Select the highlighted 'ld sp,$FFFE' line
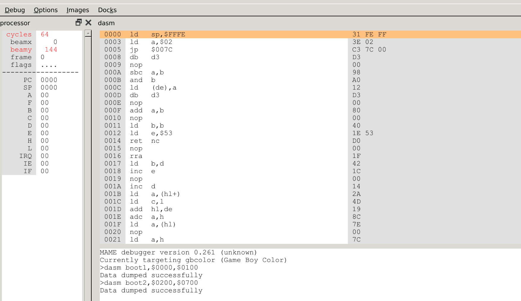 [x=310, y=34]
